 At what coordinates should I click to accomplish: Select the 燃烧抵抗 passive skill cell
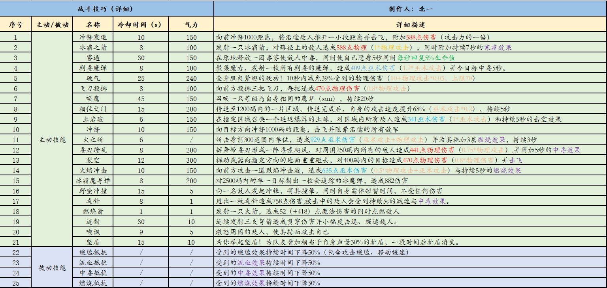pos(93,283)
